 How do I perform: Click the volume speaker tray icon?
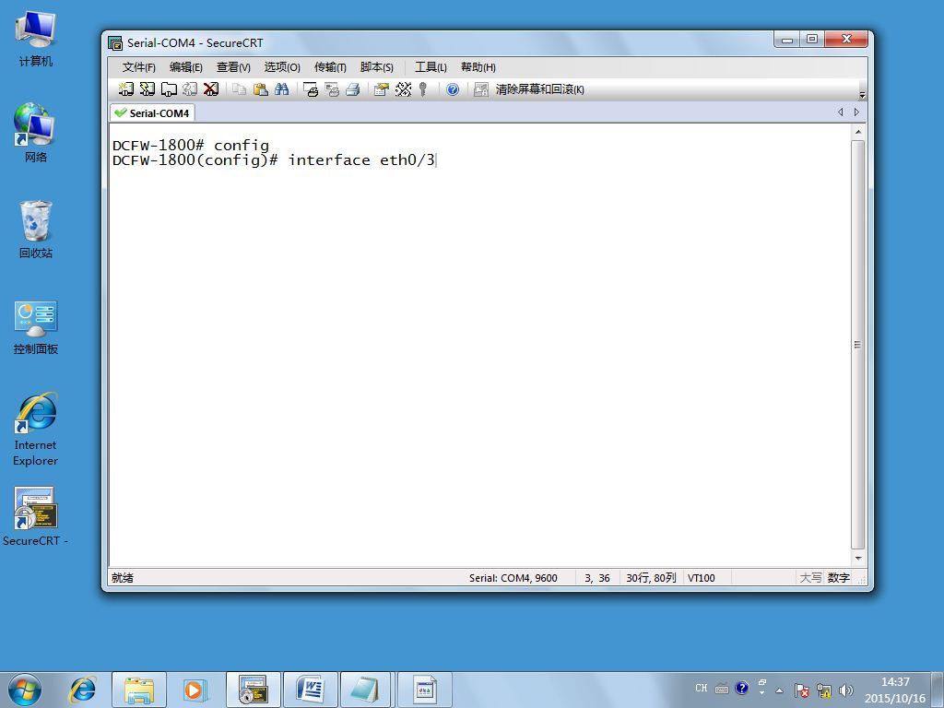coord(846,690)
